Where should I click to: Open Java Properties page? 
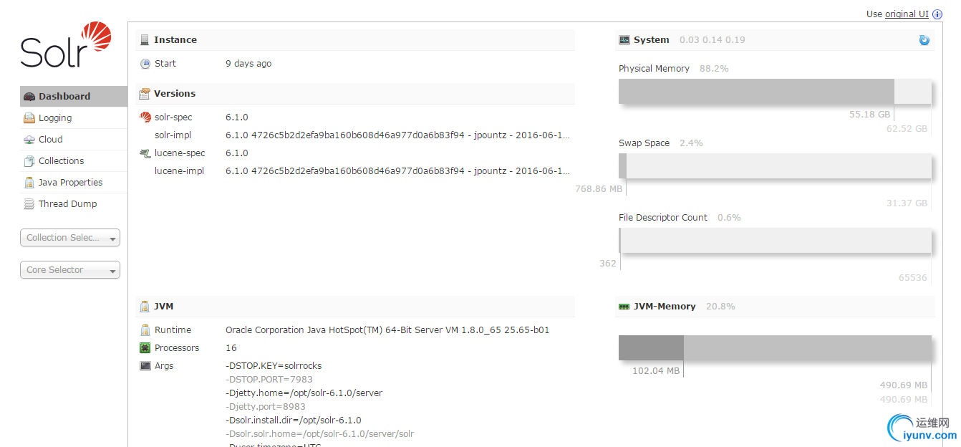tap(74, 183)
